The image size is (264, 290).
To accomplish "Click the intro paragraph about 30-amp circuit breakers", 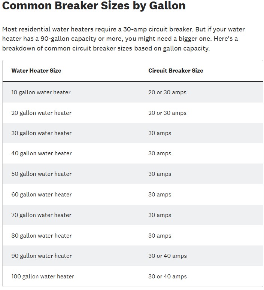I will coord(124,39).
